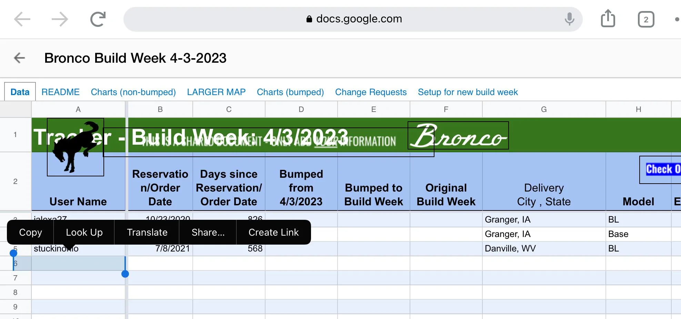Select column D header
Screen dimensions: 681x319
pyautogui.click(x=301, y=110)
